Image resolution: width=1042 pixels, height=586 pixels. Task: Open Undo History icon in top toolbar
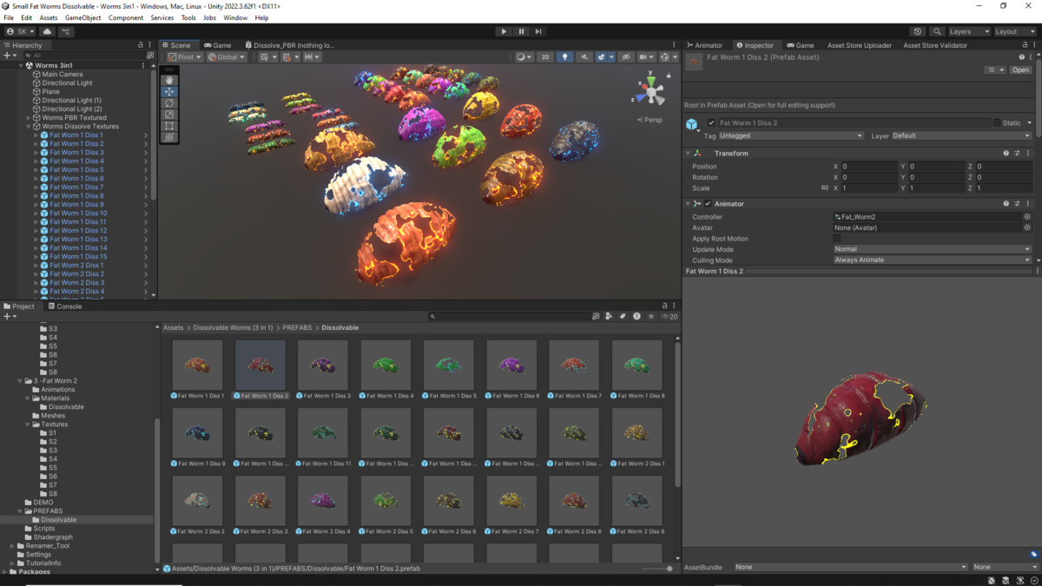click(918, 31)
